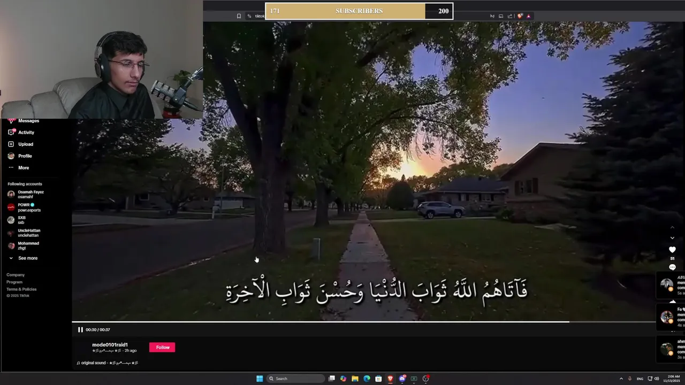
Task: Click the Messages sidebar icon
Action: click(x=11, y=121)
